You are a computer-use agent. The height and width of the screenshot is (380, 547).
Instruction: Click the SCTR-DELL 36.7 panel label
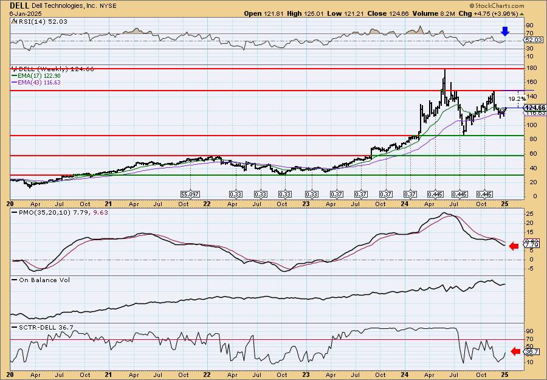pyautogui.click(x=46, y=327)
